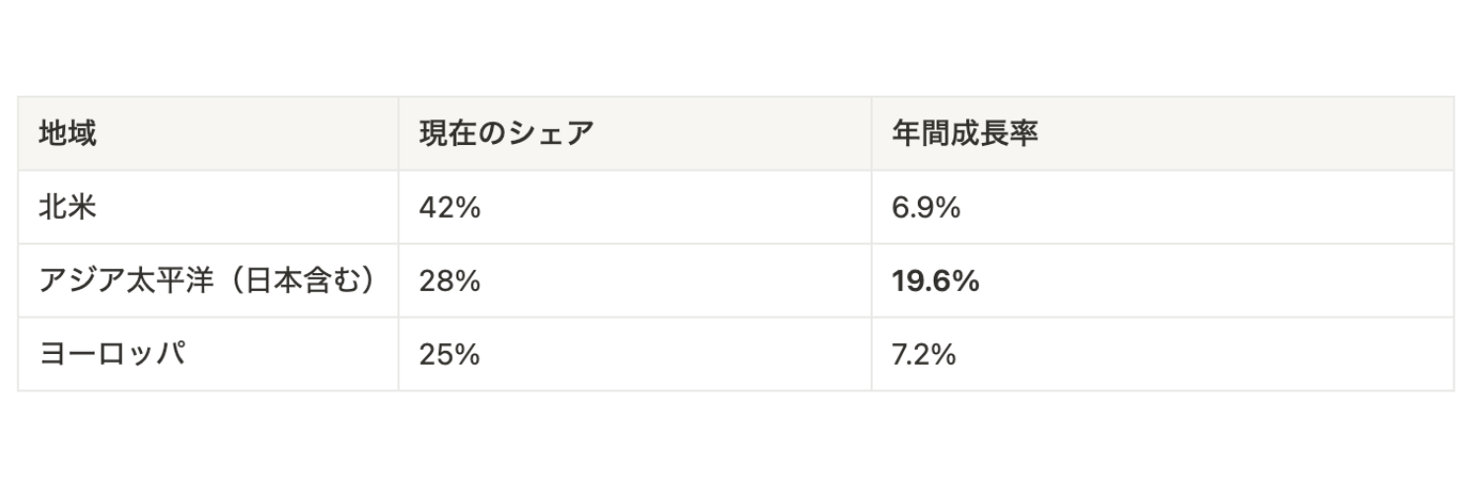The height and width of the screenshot is (493, 1479).
Task: Select the 28% share value
Action: pos(449,282)
